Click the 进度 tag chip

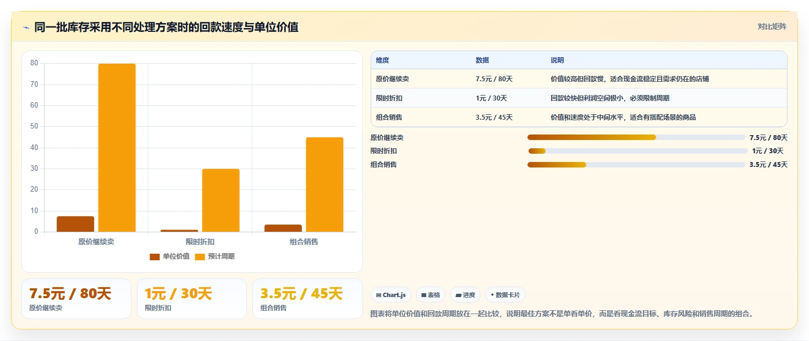[465, 295]
